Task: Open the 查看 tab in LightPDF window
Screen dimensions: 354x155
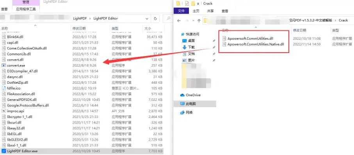Action: [x=4, y=9]
